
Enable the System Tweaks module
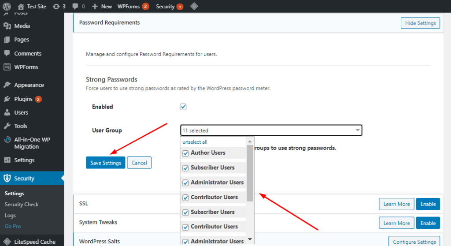428,223
